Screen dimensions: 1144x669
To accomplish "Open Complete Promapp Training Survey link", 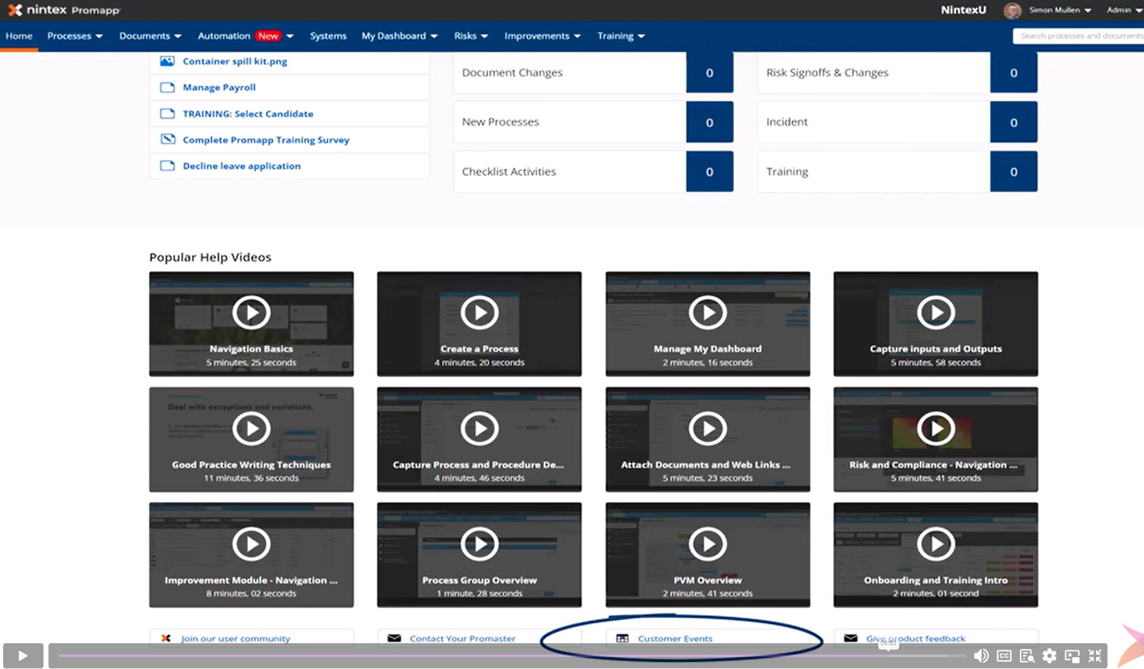I will [x=266, y=140].
